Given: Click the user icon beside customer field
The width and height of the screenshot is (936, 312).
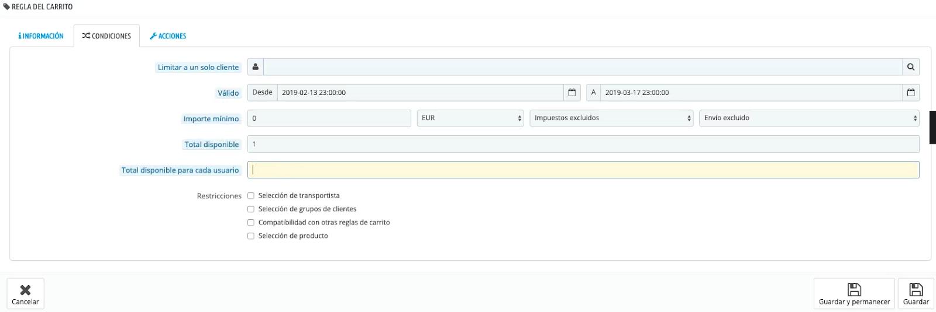Looking at the screenshot, I should coord(256,67).
